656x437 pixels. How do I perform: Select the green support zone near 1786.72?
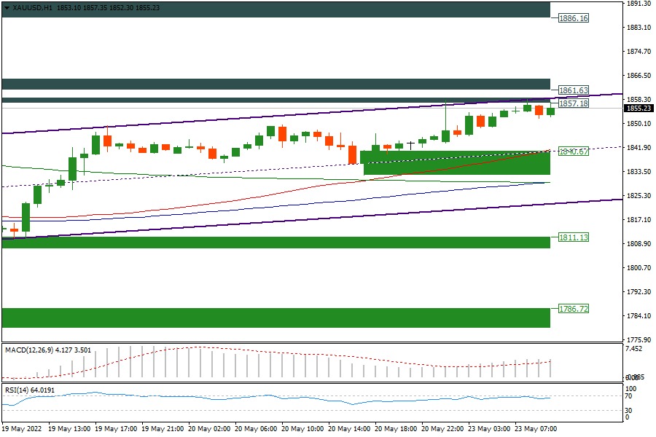pos(276,318)
